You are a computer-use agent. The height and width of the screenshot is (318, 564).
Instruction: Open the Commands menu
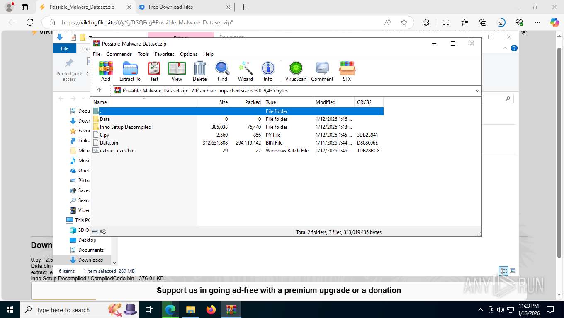119,54
